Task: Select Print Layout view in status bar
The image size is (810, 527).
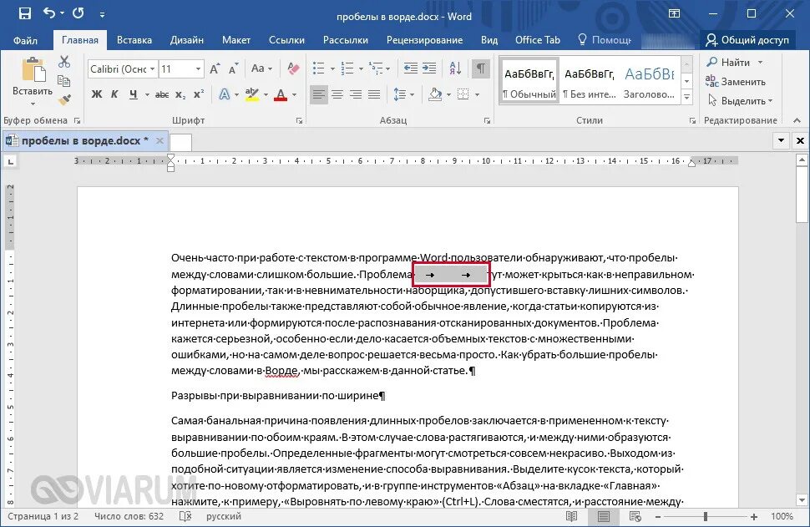Action: pos(604,516)
